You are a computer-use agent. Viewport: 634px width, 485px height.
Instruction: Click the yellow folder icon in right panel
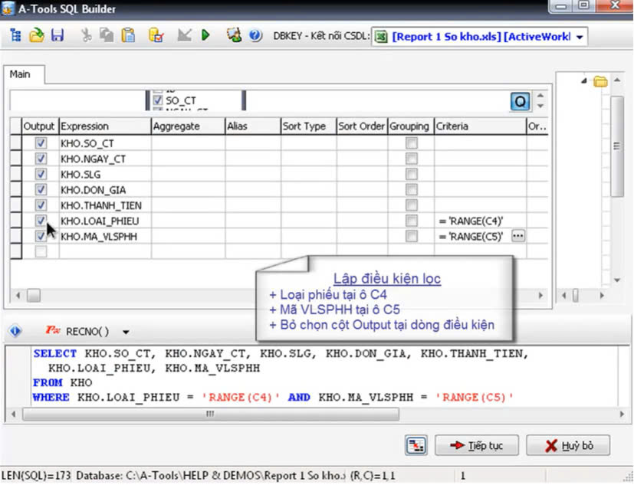600,81
